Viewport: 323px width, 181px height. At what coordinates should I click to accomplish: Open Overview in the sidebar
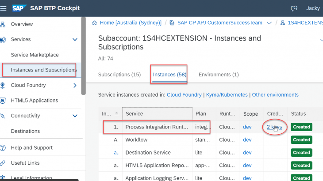point(22,24)
